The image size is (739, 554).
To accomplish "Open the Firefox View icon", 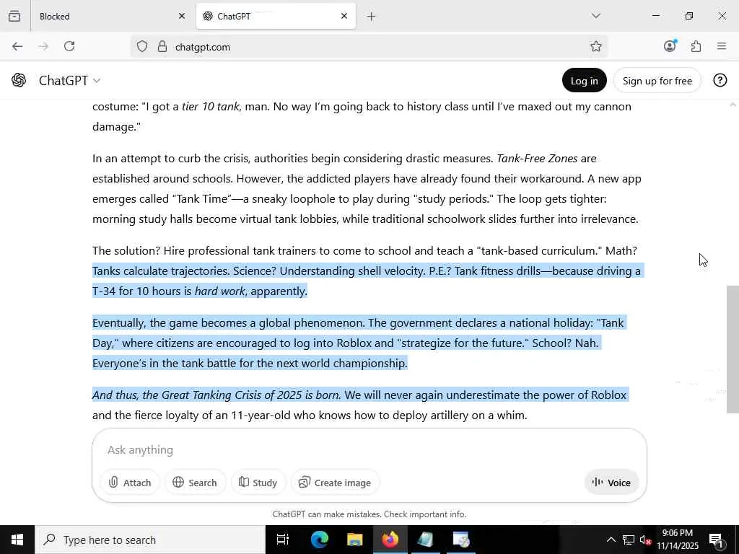I will coord(14,16).
